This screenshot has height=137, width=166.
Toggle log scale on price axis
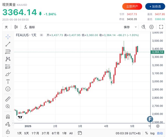[152, 133]
